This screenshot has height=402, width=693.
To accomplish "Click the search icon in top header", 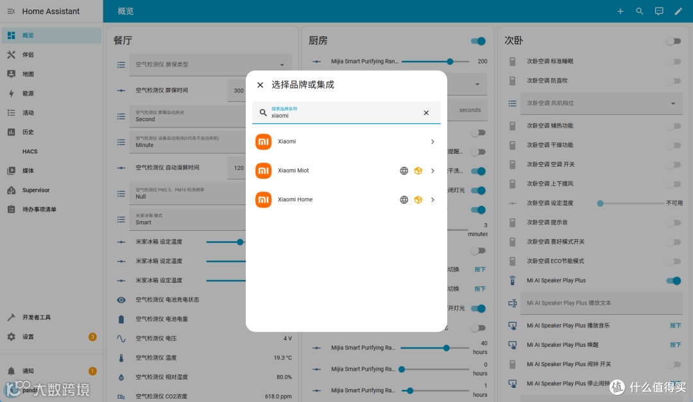I will click(x=640, y=11).
